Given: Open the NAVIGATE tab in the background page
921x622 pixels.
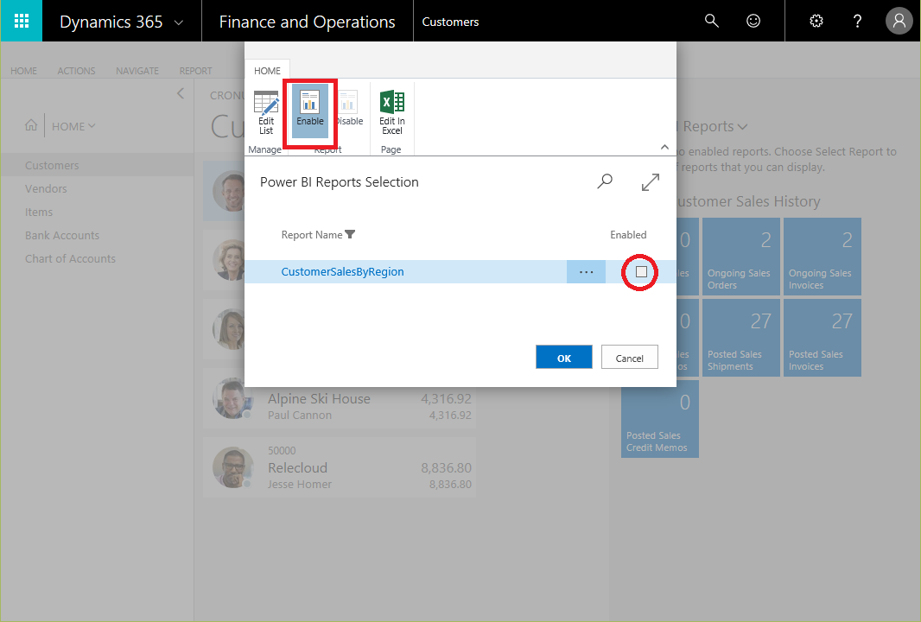Looking at the screenshot, I should [137, 71].
